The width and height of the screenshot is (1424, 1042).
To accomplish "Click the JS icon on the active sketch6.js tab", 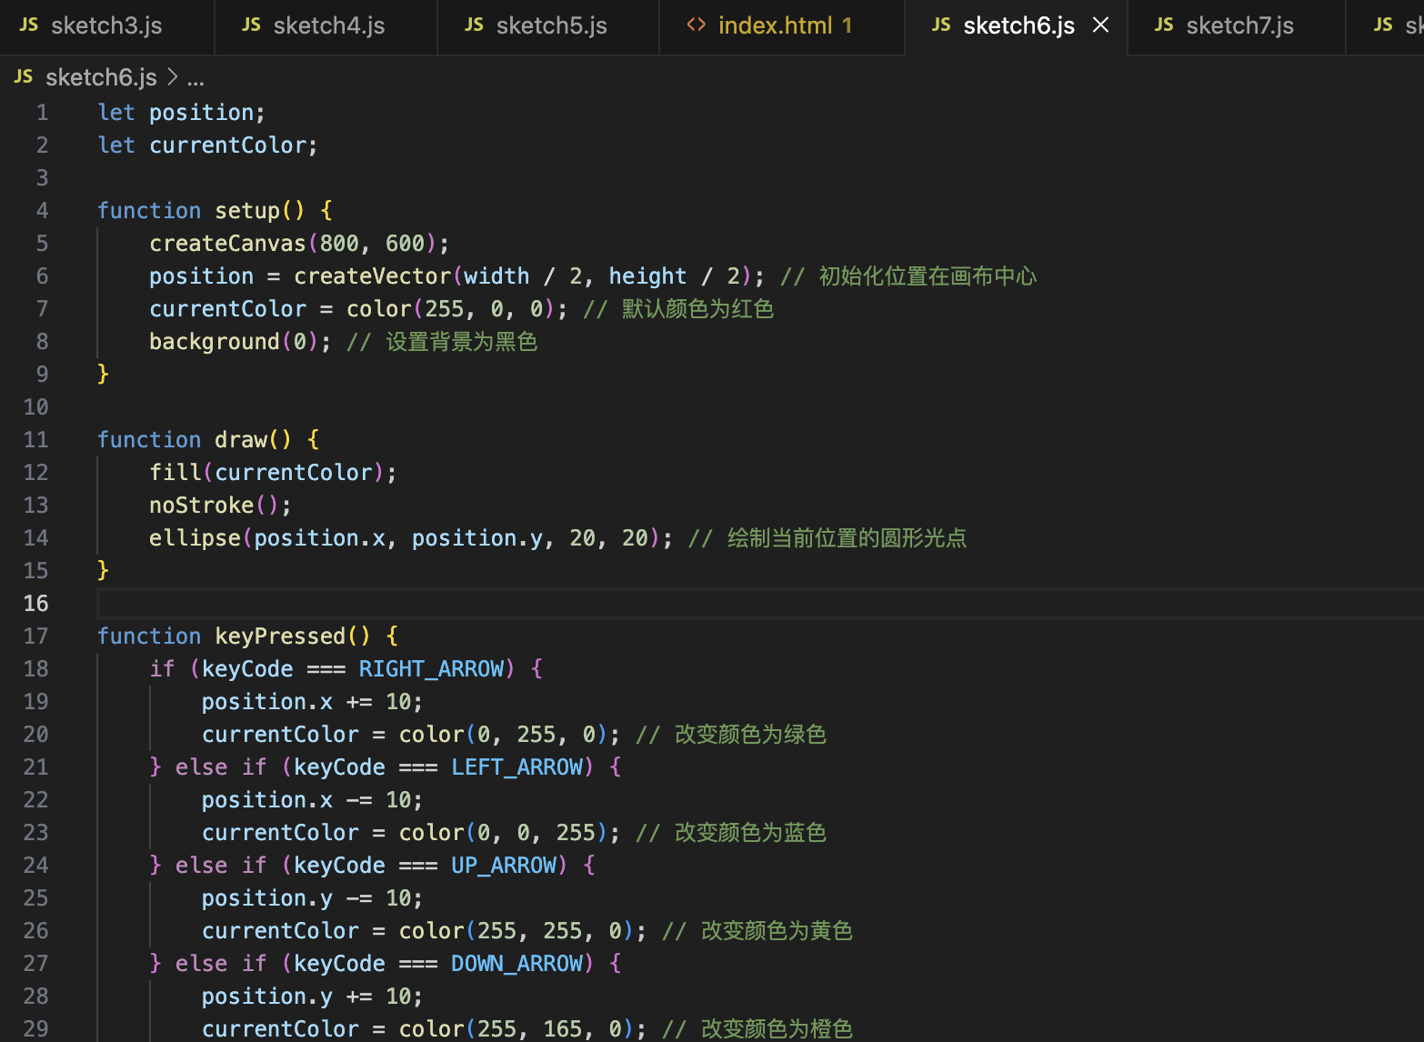I will click(x=940, y=25).
